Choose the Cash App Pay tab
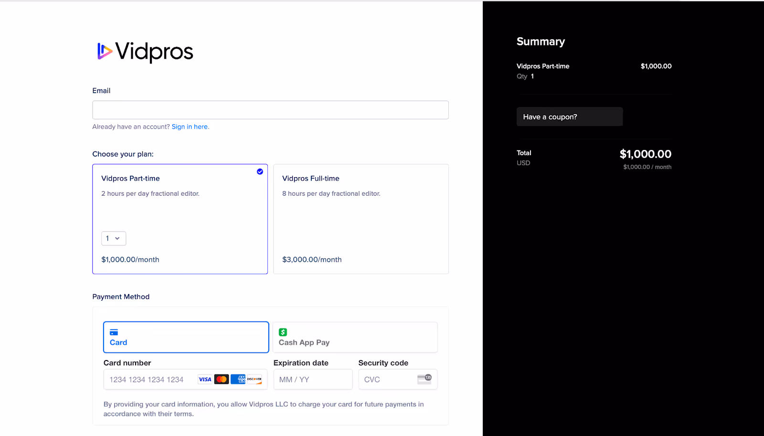The height and width of the screenshot is (436, 764). click(x=355, y=337)
